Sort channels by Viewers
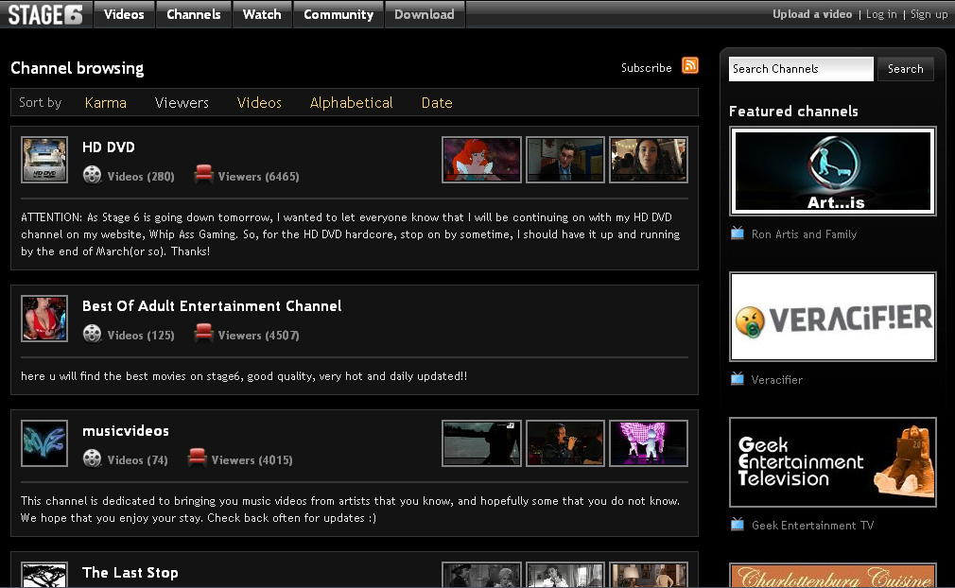The height and width of the screenshot is (588, 955). coord(182,103)
